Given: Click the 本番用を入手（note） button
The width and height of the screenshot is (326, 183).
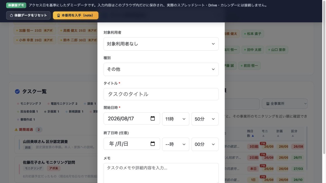Looking at the screenshot, I should [76, 15].
